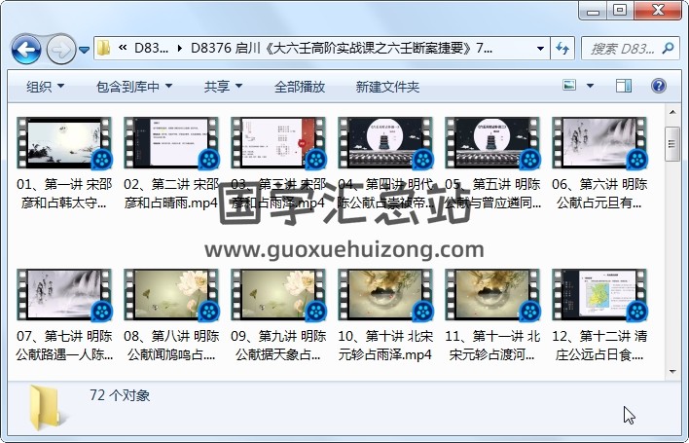
Task: Click 新建文件夹 button
Action: point(387,87)
